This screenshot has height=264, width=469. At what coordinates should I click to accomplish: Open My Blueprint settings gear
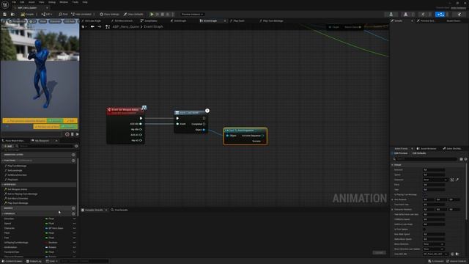[76, 146]
